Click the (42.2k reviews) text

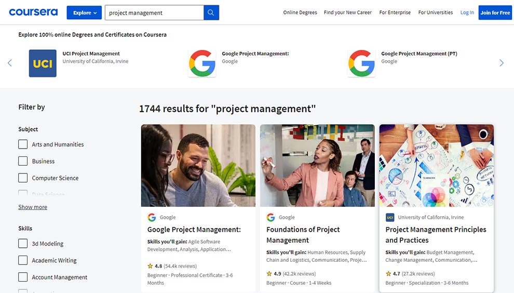pyautogui.click(x=299, y=274)
